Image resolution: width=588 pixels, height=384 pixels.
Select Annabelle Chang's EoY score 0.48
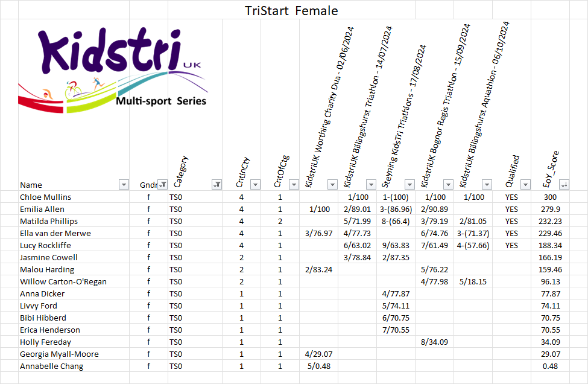(549, 366)
